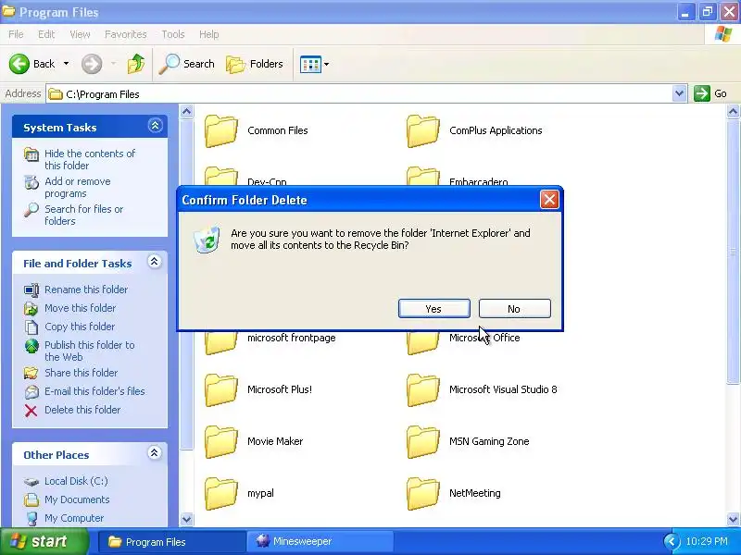Open the Windows start button

44,541
